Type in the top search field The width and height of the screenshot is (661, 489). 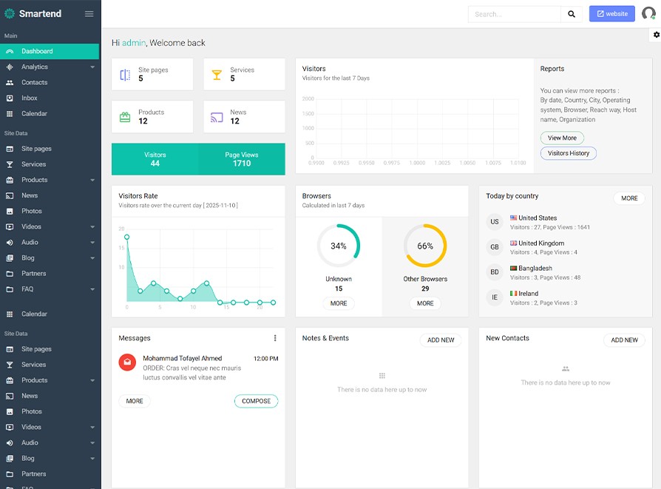(513, 14)
